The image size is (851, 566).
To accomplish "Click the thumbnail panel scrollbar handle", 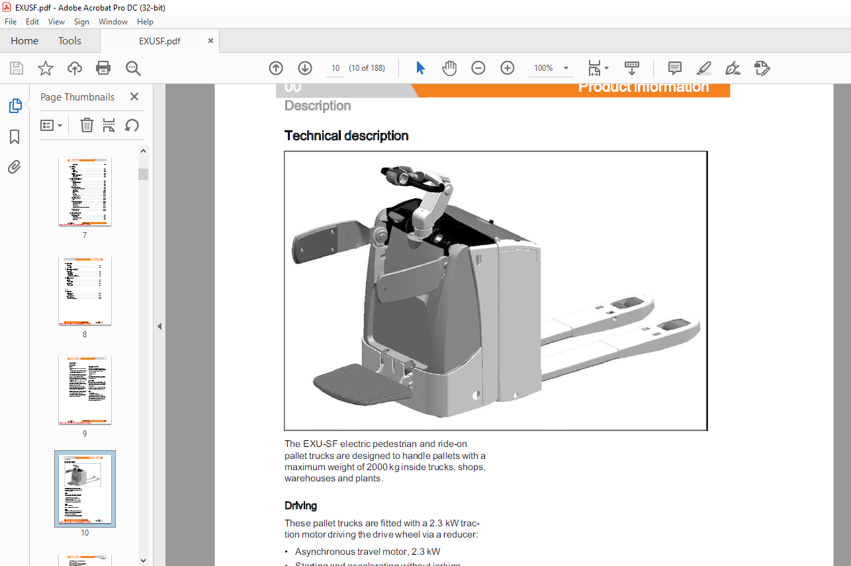I will click(x=143, y=175).
